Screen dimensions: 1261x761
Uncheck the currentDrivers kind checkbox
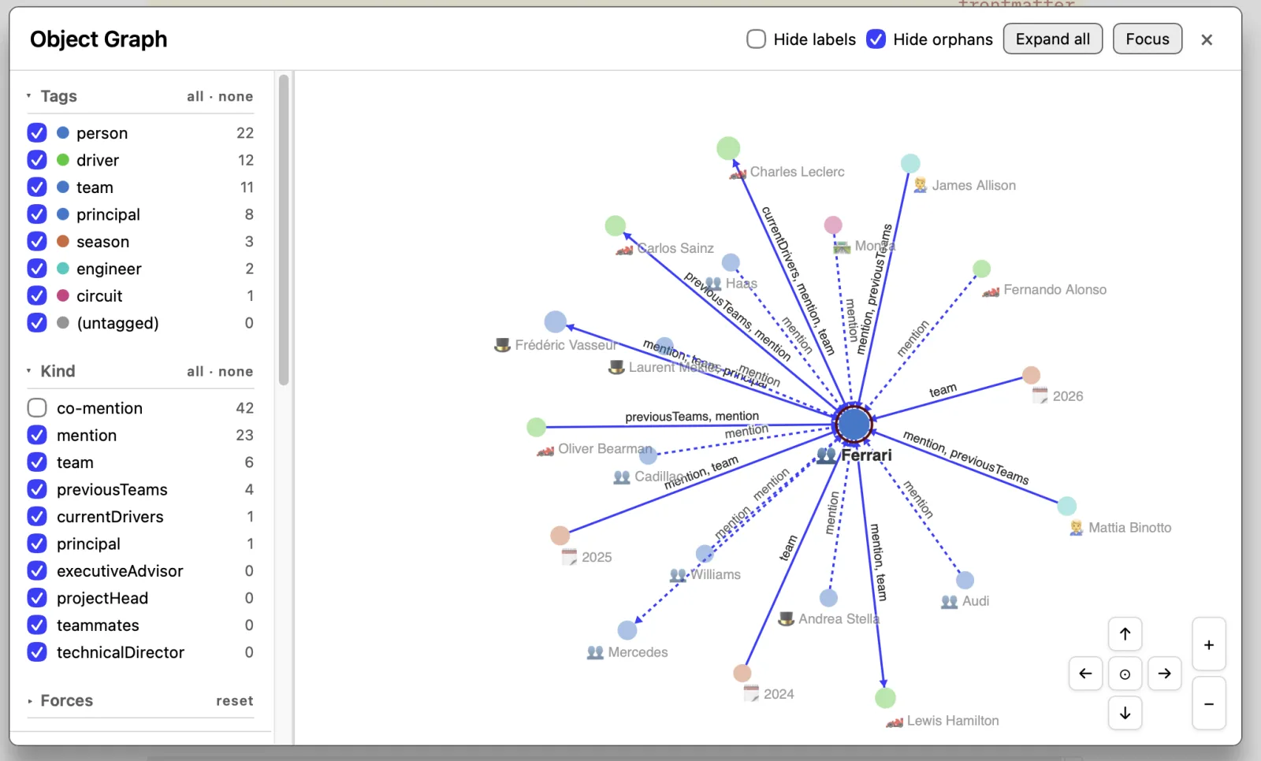click(x=37, y=517)
